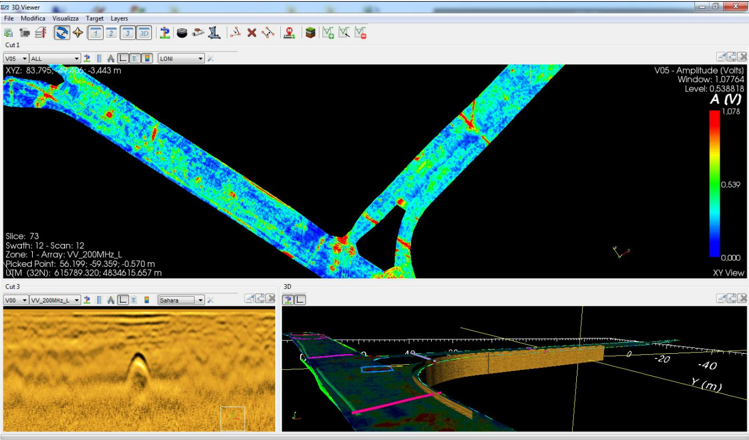Viewport: 749px width, 440px height.
Task: Toggle the signpost button in 3D panel toolbar
Action: point(288,300)
